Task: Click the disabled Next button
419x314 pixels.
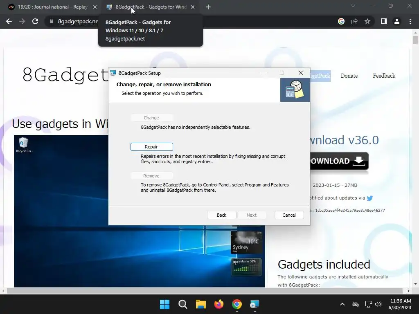Action: coord(252,215)
